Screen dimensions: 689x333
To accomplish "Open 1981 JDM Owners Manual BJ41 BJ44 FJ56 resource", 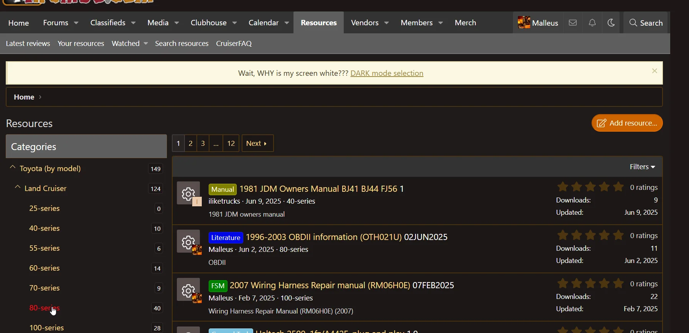I will click(318, 189).
